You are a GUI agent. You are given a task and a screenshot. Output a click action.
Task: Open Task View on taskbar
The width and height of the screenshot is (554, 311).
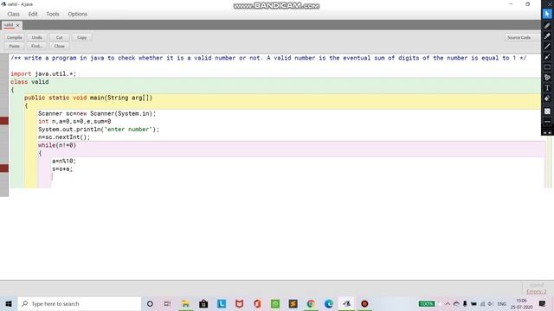(x=167, y=303)
